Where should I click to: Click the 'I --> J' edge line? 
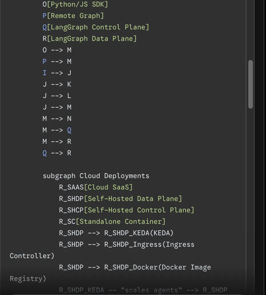point(57,73)
